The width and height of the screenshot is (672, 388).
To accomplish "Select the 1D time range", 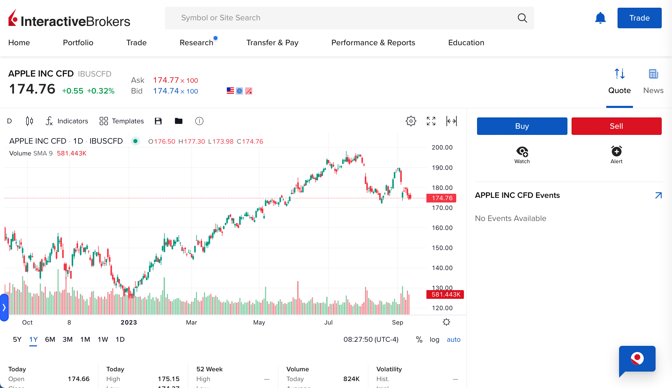I will pos(120,339).
